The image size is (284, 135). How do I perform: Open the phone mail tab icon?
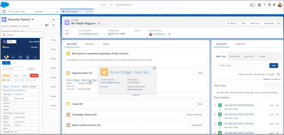pos(20,57)
